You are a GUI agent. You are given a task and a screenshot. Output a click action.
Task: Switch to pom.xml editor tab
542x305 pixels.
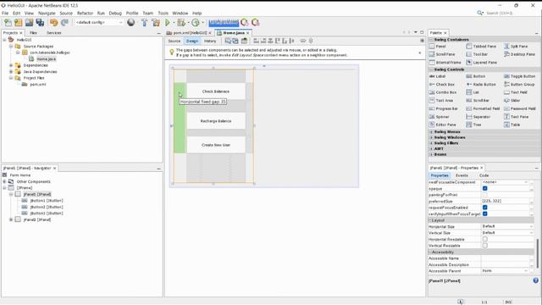click(190, 32)
